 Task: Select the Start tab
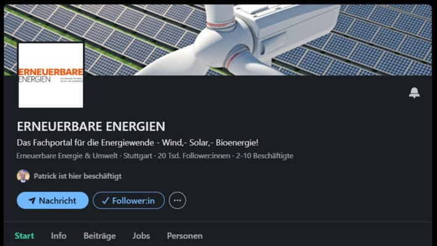24,235
